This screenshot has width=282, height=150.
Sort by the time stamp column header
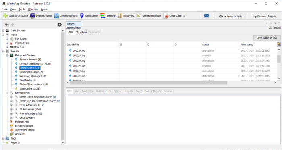point(259,44)
